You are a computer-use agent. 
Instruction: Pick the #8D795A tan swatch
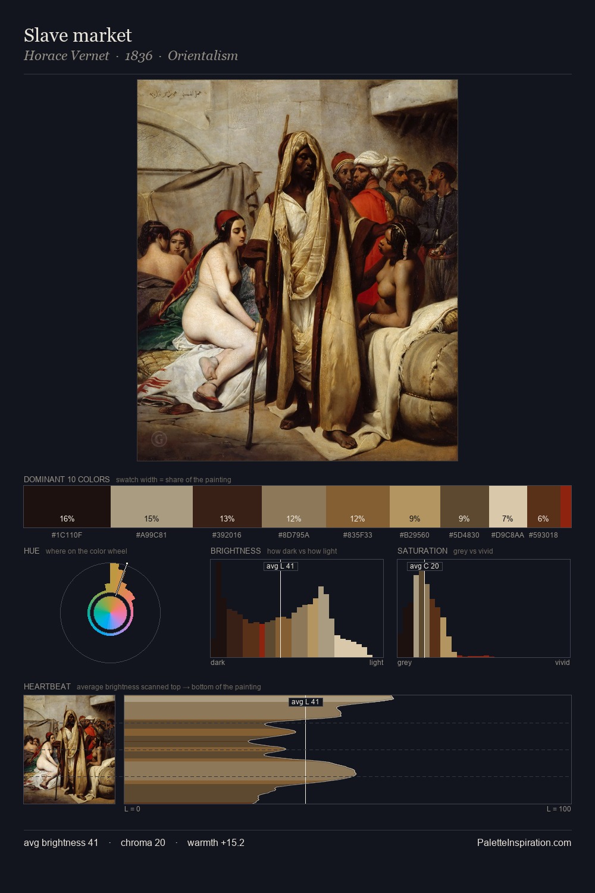tap(294, 507)
